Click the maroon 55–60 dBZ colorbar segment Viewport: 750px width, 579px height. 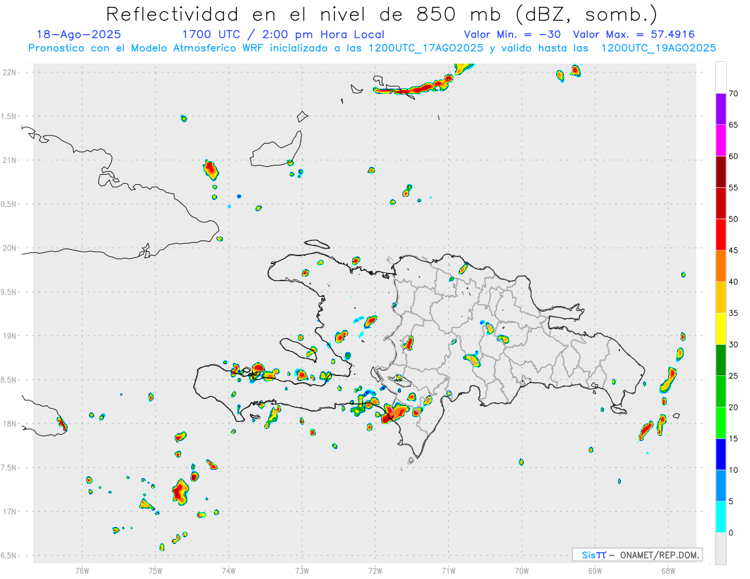[x=721, y=172]
